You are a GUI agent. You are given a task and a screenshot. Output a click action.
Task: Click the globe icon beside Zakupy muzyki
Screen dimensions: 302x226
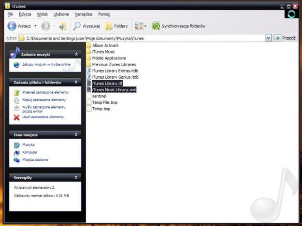click(x=16, y=65)
